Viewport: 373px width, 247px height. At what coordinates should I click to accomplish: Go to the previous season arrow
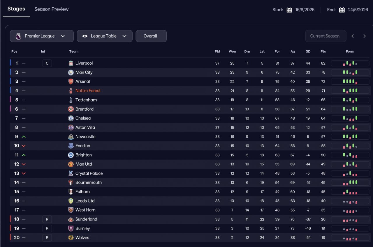pos(353,36)
